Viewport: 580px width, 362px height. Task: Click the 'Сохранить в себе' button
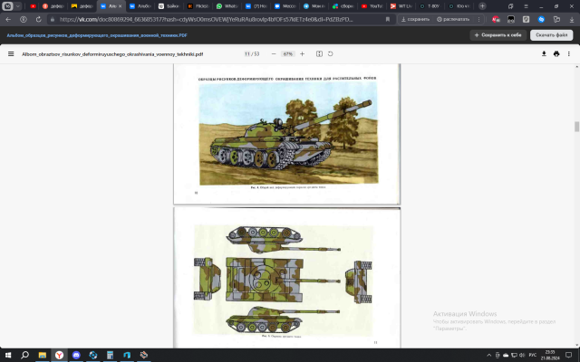pos(499,34)
